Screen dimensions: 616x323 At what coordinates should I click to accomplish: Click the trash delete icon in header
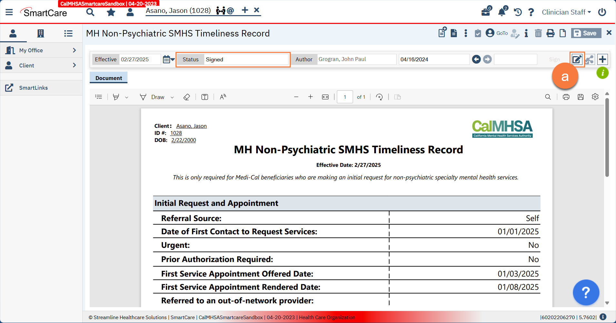(x=538, y=33)
